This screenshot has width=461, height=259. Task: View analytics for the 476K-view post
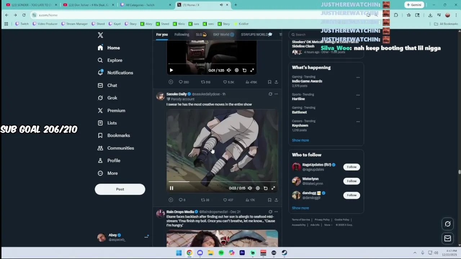tap(251, 82)
